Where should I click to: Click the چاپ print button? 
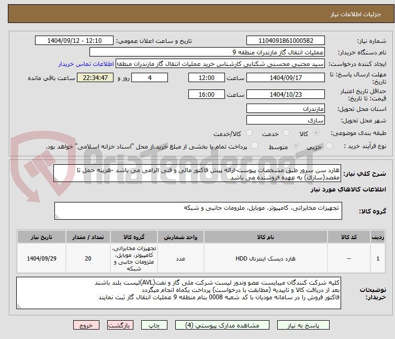154,325
